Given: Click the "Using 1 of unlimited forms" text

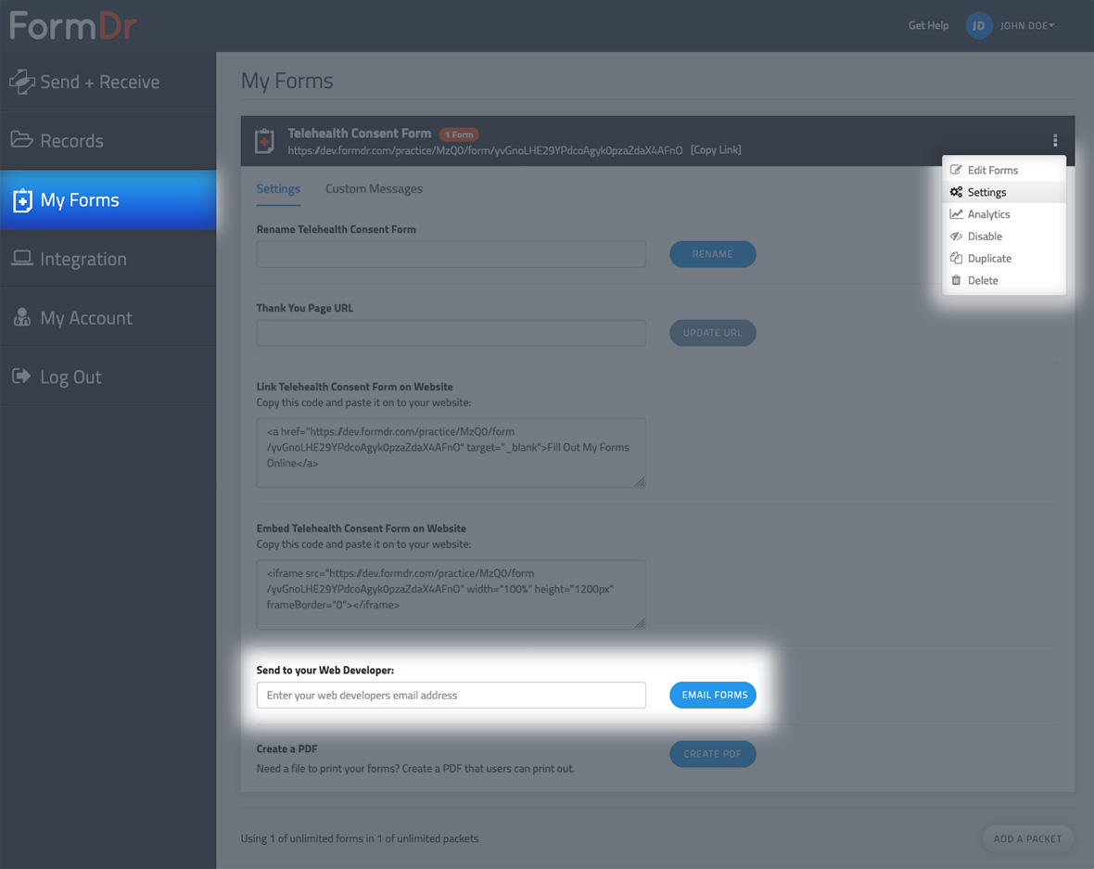Looking at the screenshot, I should click(x=360, y=838).
